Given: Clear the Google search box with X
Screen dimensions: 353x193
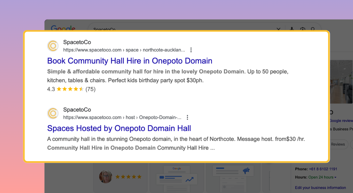Looking at the screenshot, I should (279, 29).
